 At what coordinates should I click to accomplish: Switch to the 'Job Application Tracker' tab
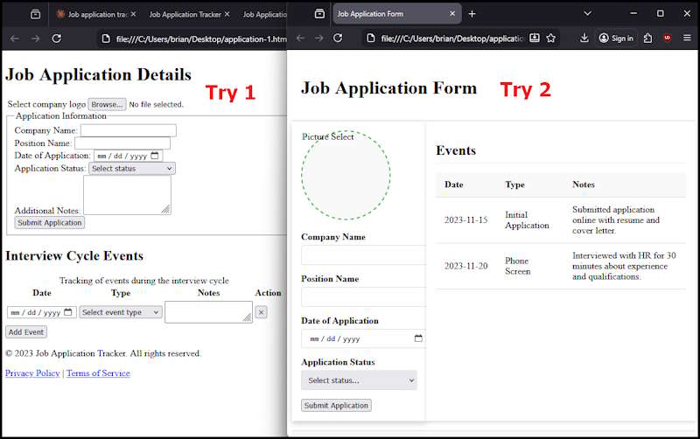(184, 15)
